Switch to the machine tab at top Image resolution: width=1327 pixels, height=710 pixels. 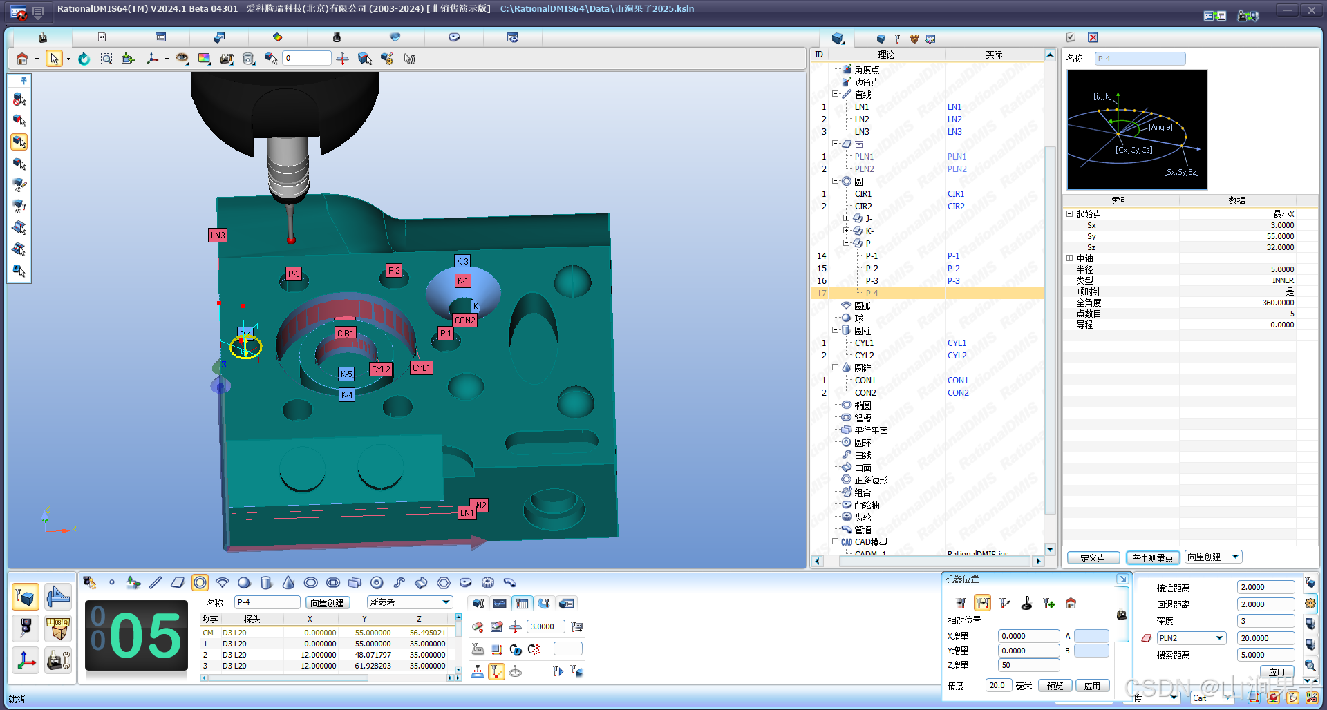click(x=42, y=37)
